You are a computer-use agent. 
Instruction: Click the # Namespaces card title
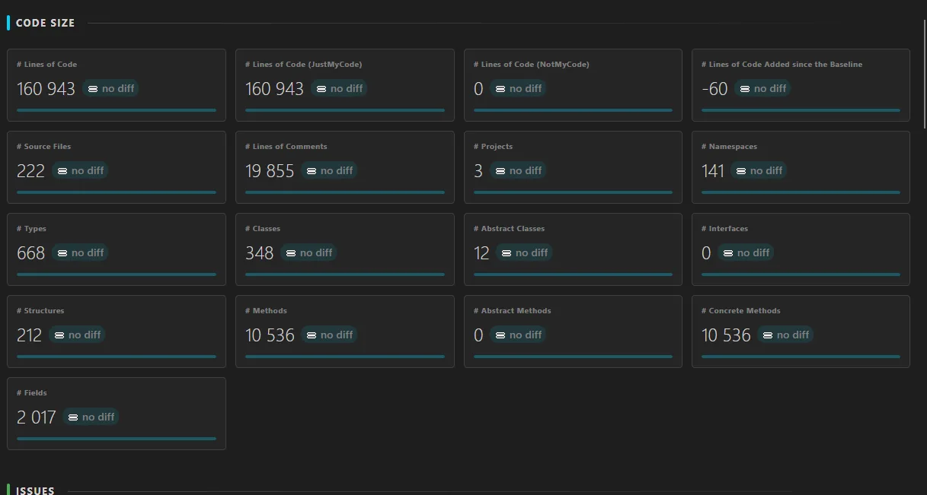(x=729, y=147)
